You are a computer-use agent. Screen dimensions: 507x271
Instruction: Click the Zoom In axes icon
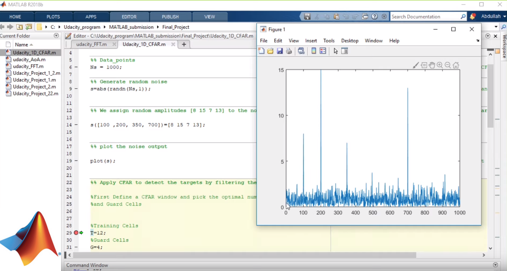coord(440,65)
